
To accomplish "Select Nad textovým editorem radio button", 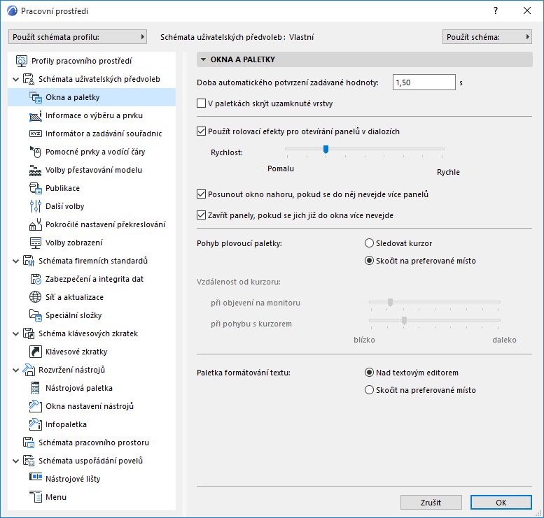I will click(369, 373).
